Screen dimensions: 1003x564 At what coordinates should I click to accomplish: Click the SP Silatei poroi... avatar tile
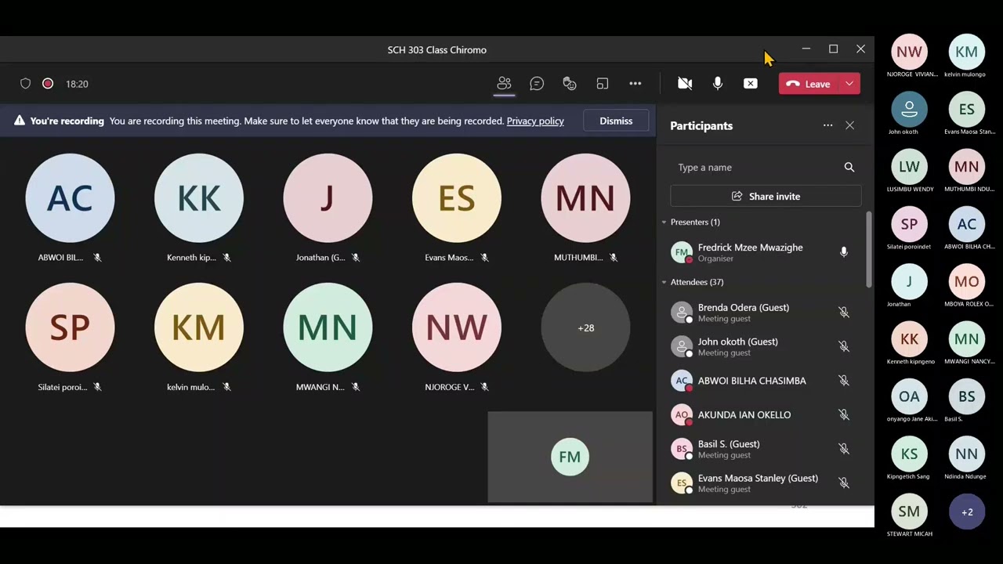pyautogui.click(x=70, y=327)
